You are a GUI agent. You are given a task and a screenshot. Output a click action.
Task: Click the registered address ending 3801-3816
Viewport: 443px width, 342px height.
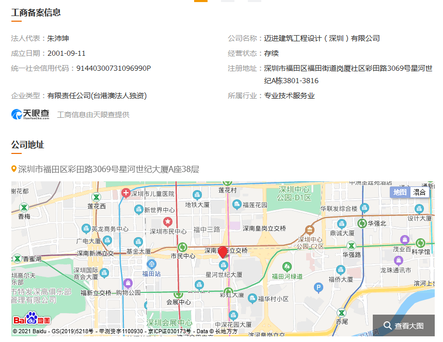tap(348, 74)
